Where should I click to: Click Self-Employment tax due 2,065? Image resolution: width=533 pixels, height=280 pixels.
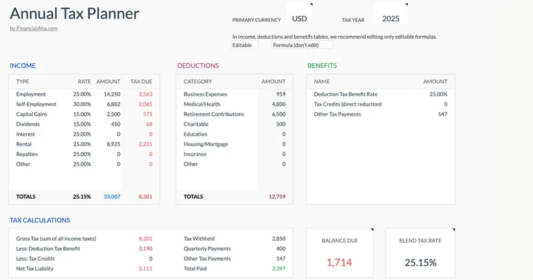[145, 104]
